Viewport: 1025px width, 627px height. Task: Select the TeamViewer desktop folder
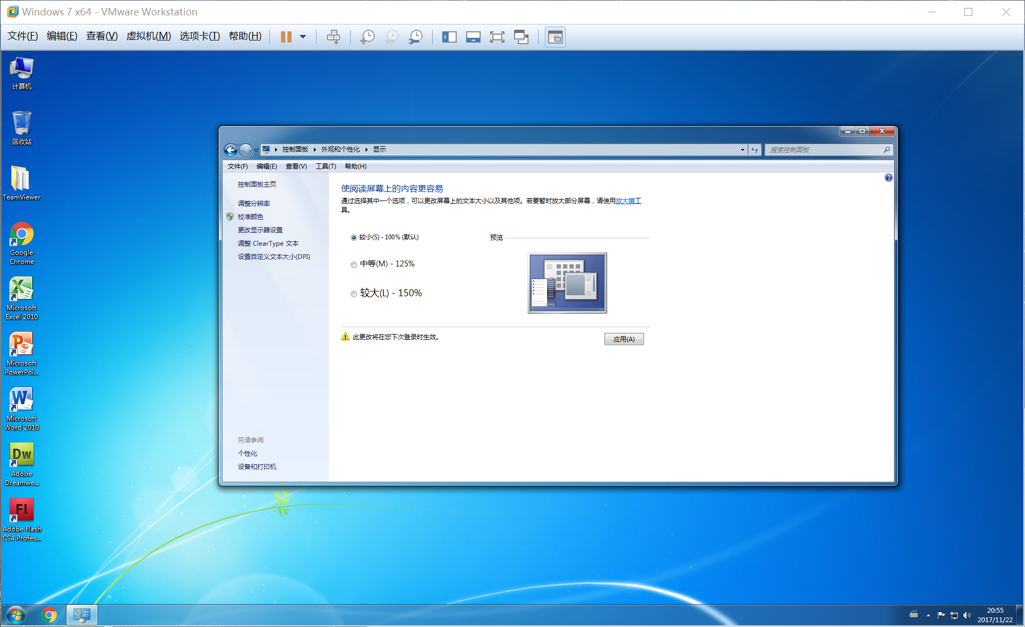point(21,183)
